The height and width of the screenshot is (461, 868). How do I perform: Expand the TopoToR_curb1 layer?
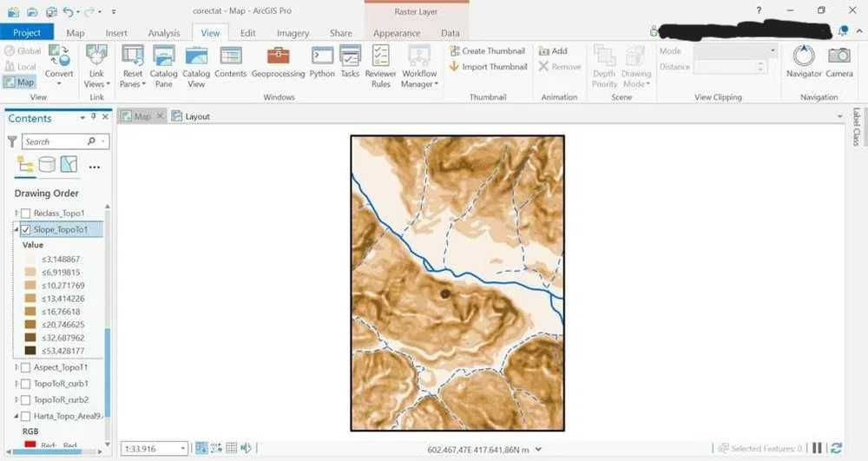point(16,383)
